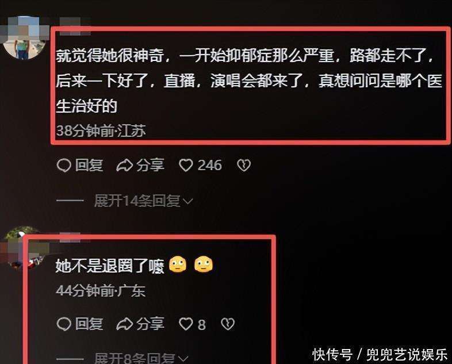Dislike first comment via broken heart icon
Screen dimensions: 452x364
244,166
